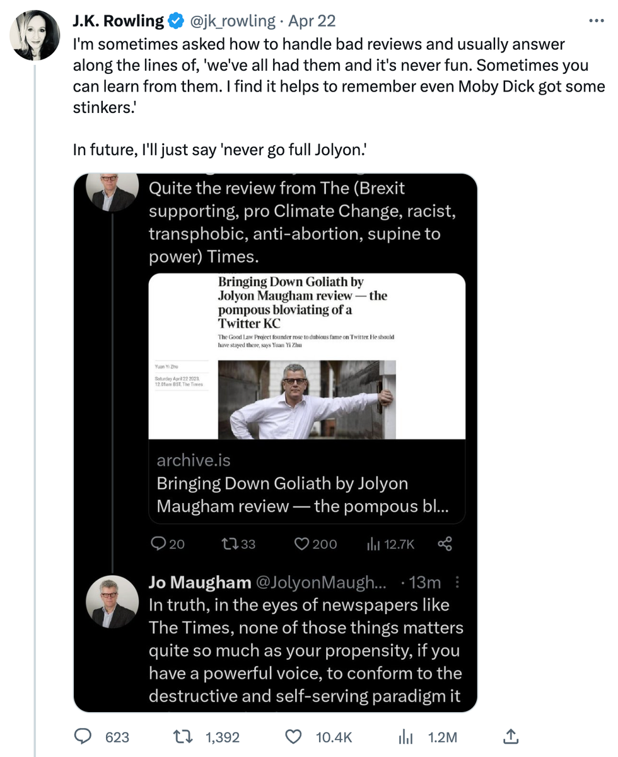Screen dimensions: 618x757
Task: Share the tweet via the upload icon
Action: (x=511, y=737)
